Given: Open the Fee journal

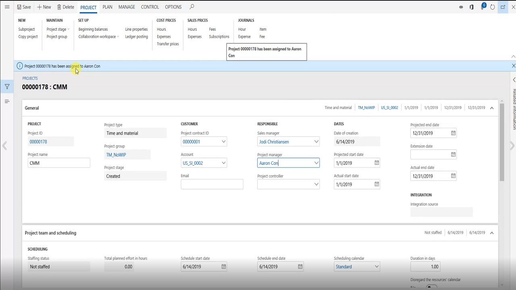Looking at the screenshot, I should (x=262, y=37).
